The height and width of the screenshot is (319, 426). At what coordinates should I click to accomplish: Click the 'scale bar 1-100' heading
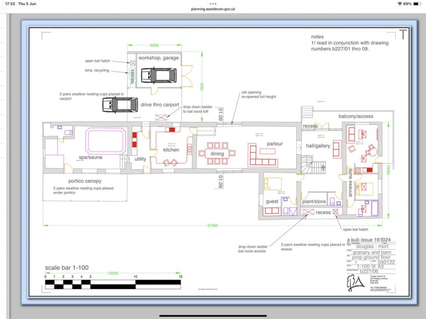point(67,267)
